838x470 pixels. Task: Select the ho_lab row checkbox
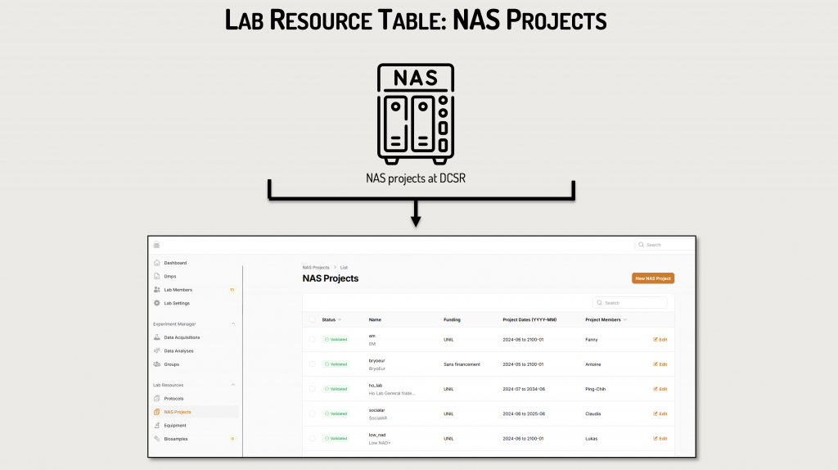click(312, 389)
